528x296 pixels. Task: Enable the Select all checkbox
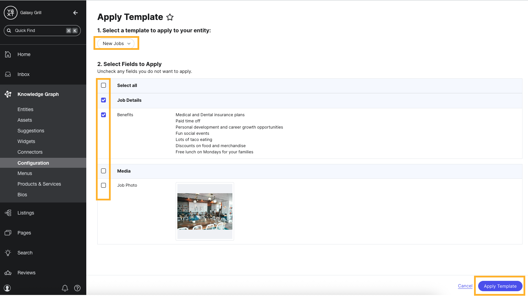[103, 85]
